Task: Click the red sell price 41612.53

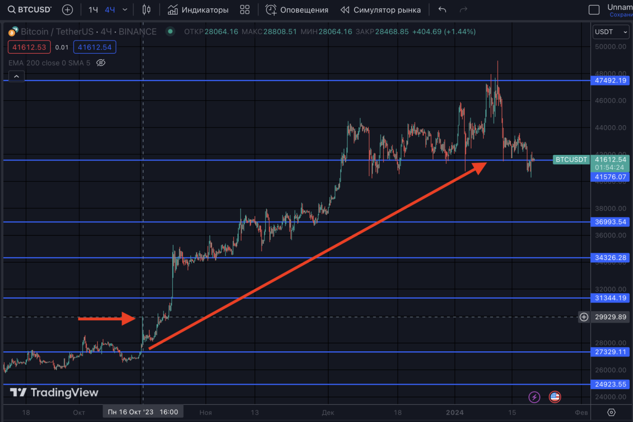Action: [29, 47]
